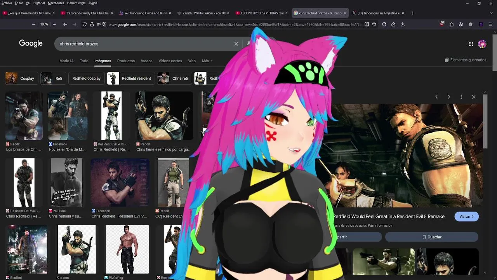Switch to the Vídeos results tab

[x=147, y=61]
